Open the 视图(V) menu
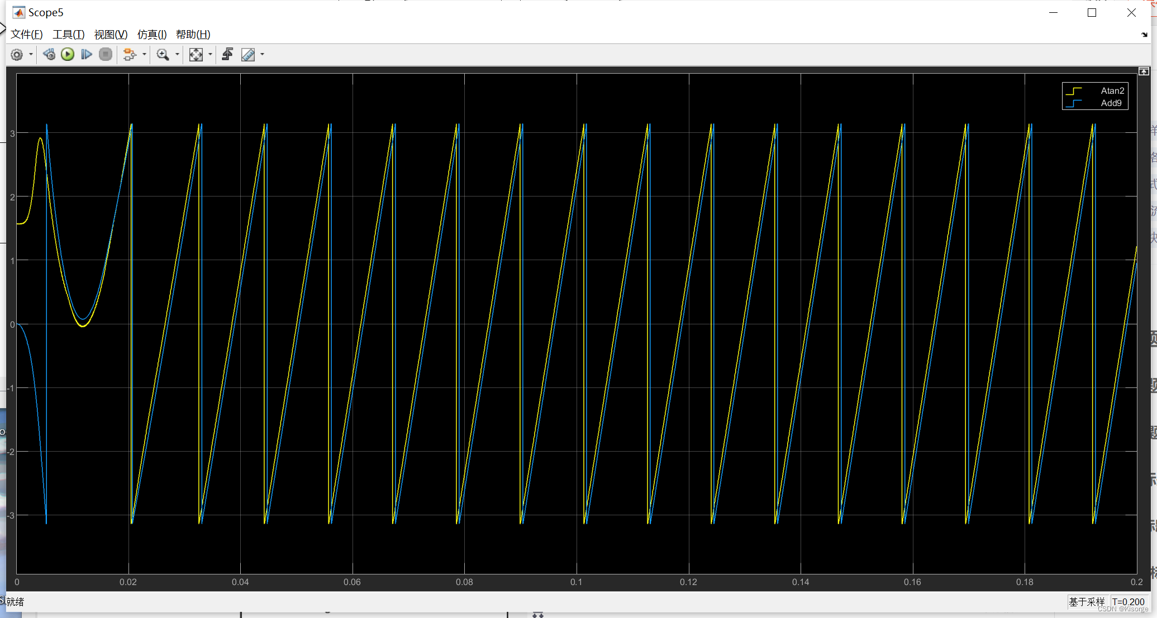The image size is (1157, 618). pyautogui.click(x=111, y=34)
